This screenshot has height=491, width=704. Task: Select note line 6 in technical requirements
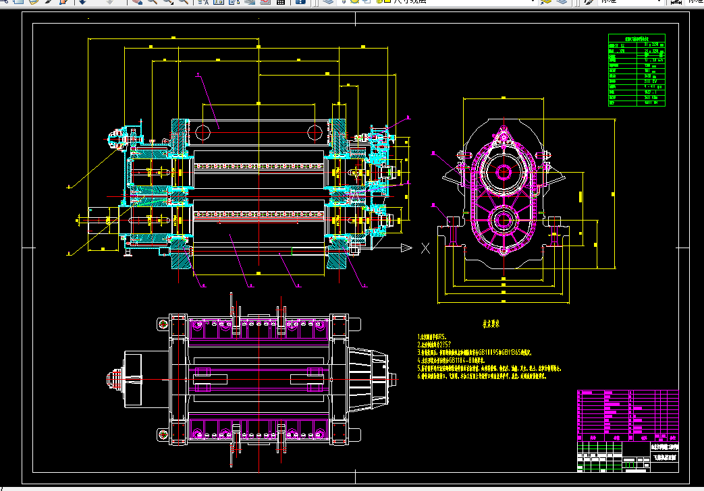tap(482, 376)
